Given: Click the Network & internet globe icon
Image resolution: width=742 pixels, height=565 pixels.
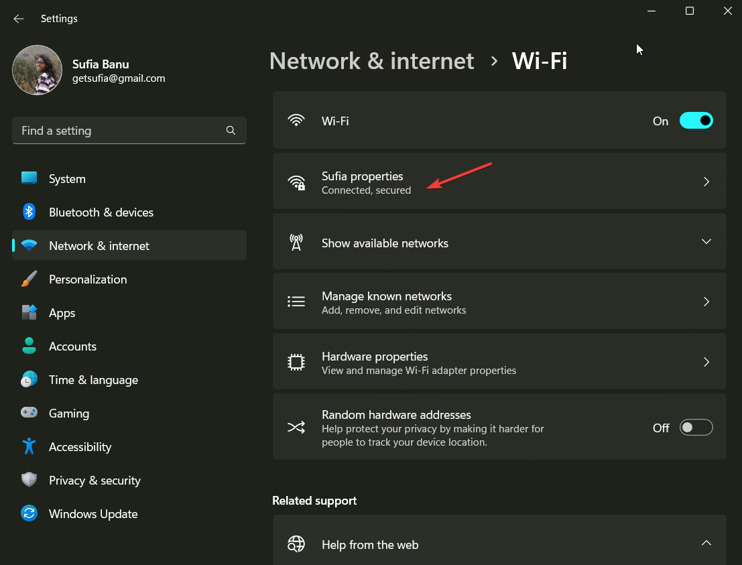Looking at the screenshot, I should [x=29, y=245].
